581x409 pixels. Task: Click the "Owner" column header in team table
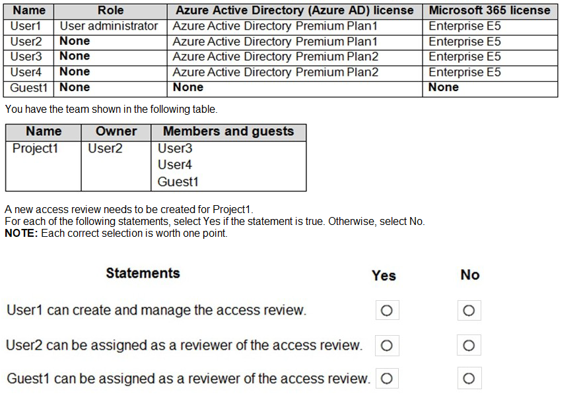click(x=116, y=131)
